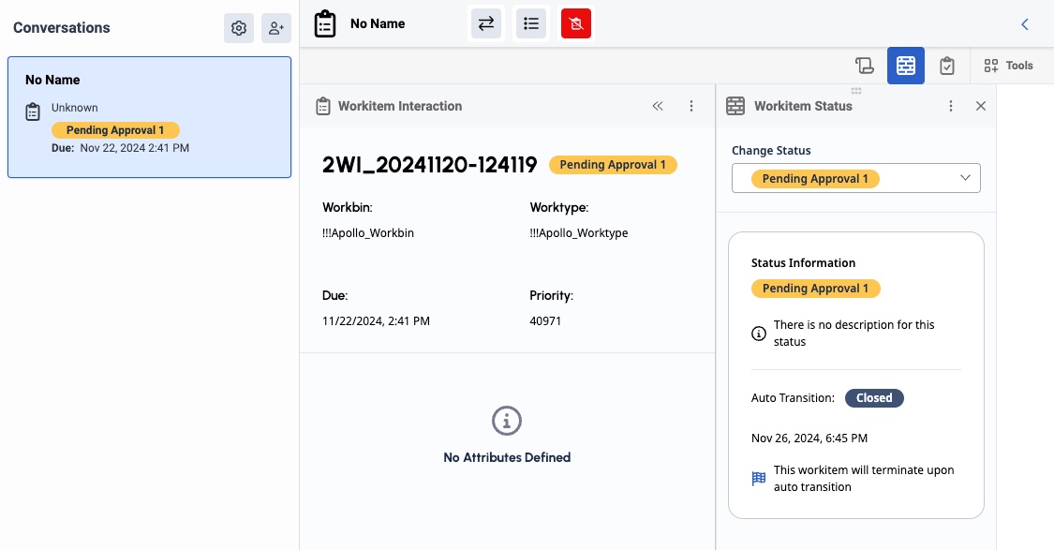The width and height of the screenshot is (1054, 550).
Task: Click the Nov 26, 2024, 6:45 PM timestamp
Action: pyautogui.click(x=809, y=439)
